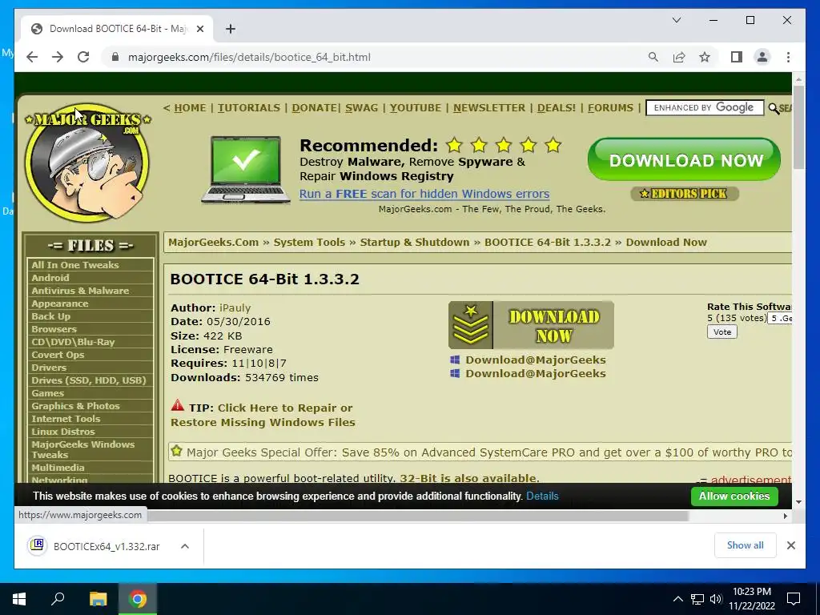
Task: Select Drives (SSD, HDD, USB) category
Action: pyautogui.click(x=88, y=380)
